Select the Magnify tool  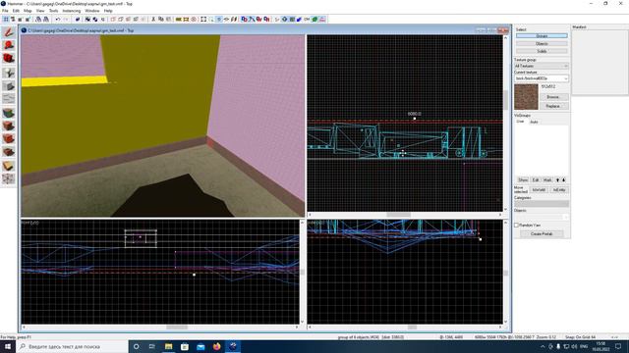[9, 45]
